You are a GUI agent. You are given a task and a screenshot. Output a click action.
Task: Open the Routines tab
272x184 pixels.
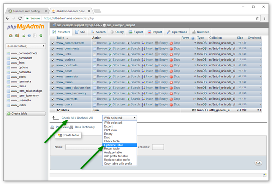pos(201,32)
